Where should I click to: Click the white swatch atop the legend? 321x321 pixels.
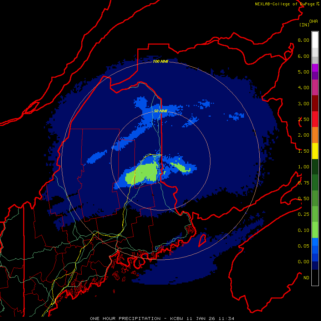(315, 40)
